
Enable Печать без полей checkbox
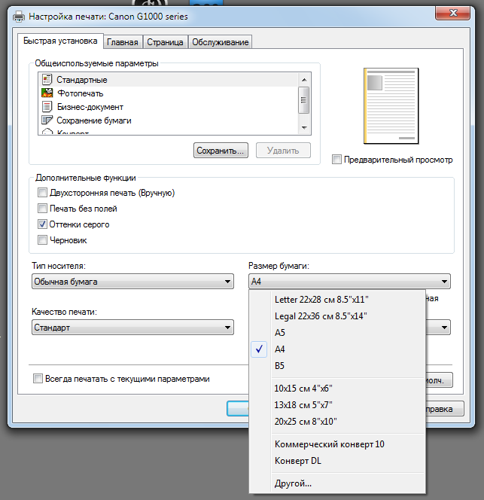(x=42, y=209)
